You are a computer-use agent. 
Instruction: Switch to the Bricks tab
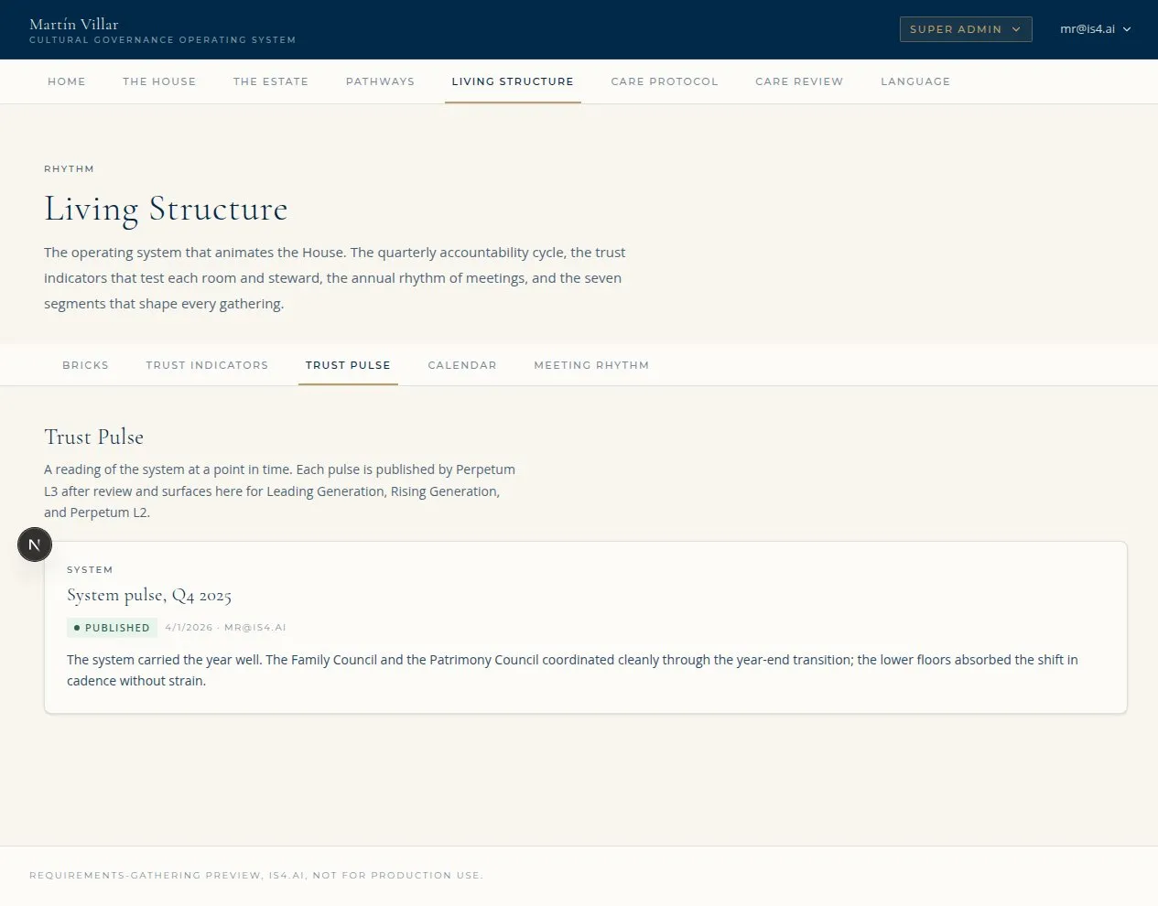pyautogui.click(x=86, y=365)
